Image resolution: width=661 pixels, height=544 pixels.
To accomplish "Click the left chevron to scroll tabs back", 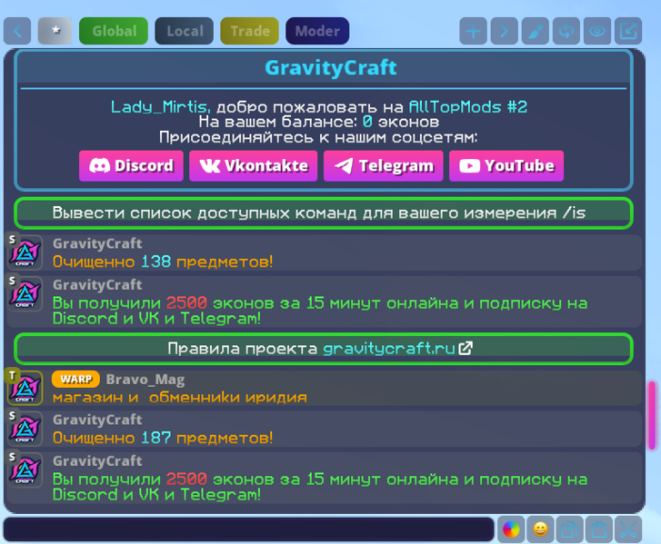I will pyautogui.click(x=17, y=31).
